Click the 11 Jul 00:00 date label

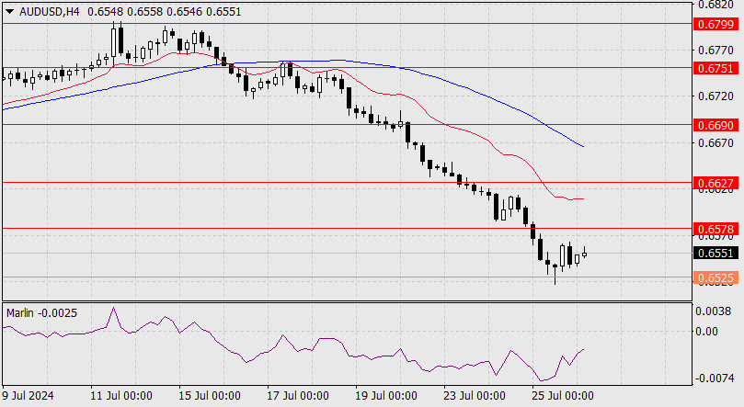tap(121, 395)
